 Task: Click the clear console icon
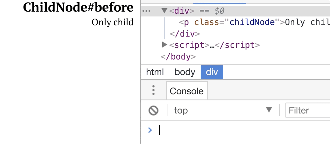153,110
